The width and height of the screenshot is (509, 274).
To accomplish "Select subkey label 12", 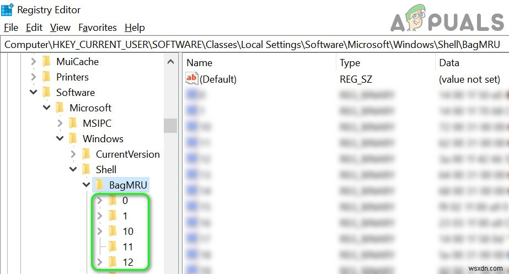I will tap(128, 262).
